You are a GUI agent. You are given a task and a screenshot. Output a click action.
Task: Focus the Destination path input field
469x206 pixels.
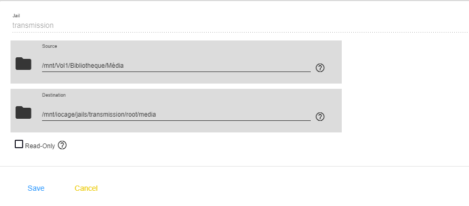tap(176, 114)
